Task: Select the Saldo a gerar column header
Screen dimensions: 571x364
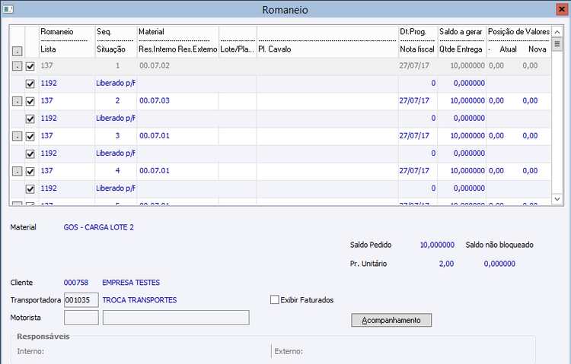Action: click(x=461, y=32)
